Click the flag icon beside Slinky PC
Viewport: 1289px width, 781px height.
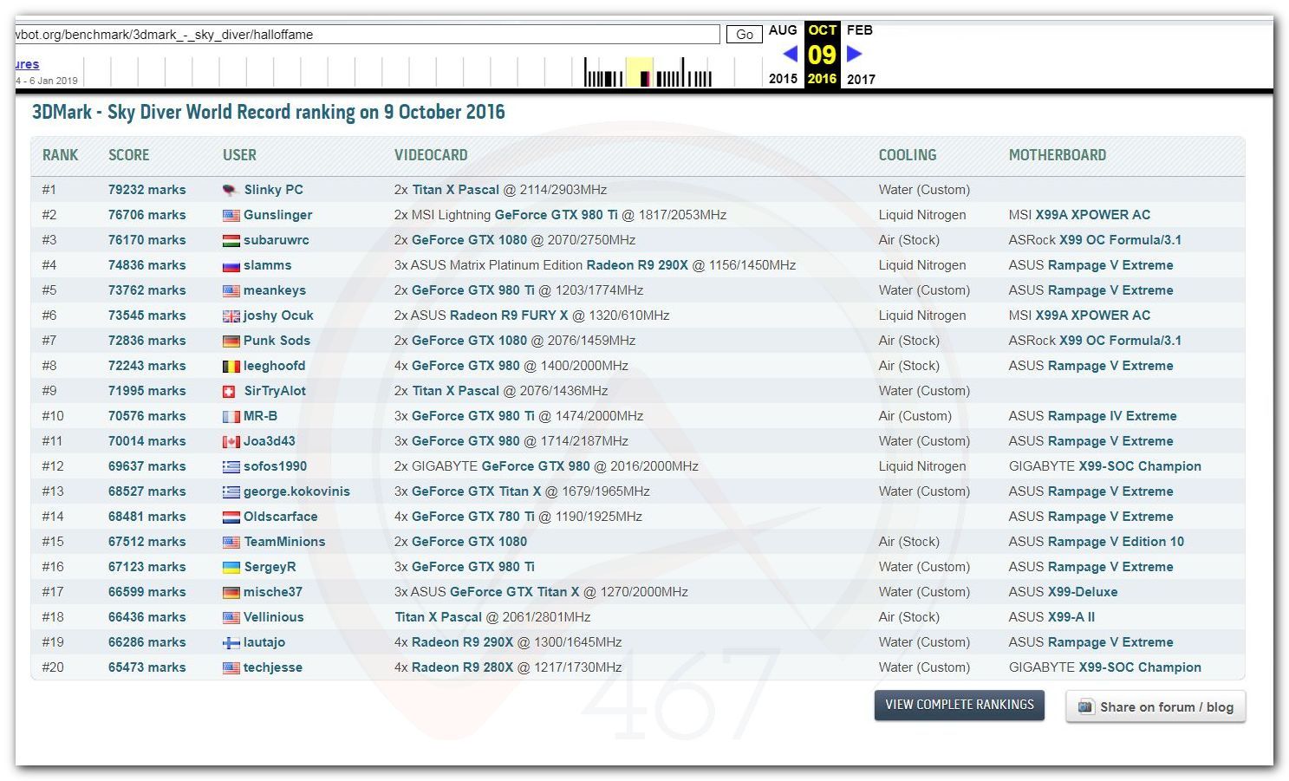coord(231,190)
